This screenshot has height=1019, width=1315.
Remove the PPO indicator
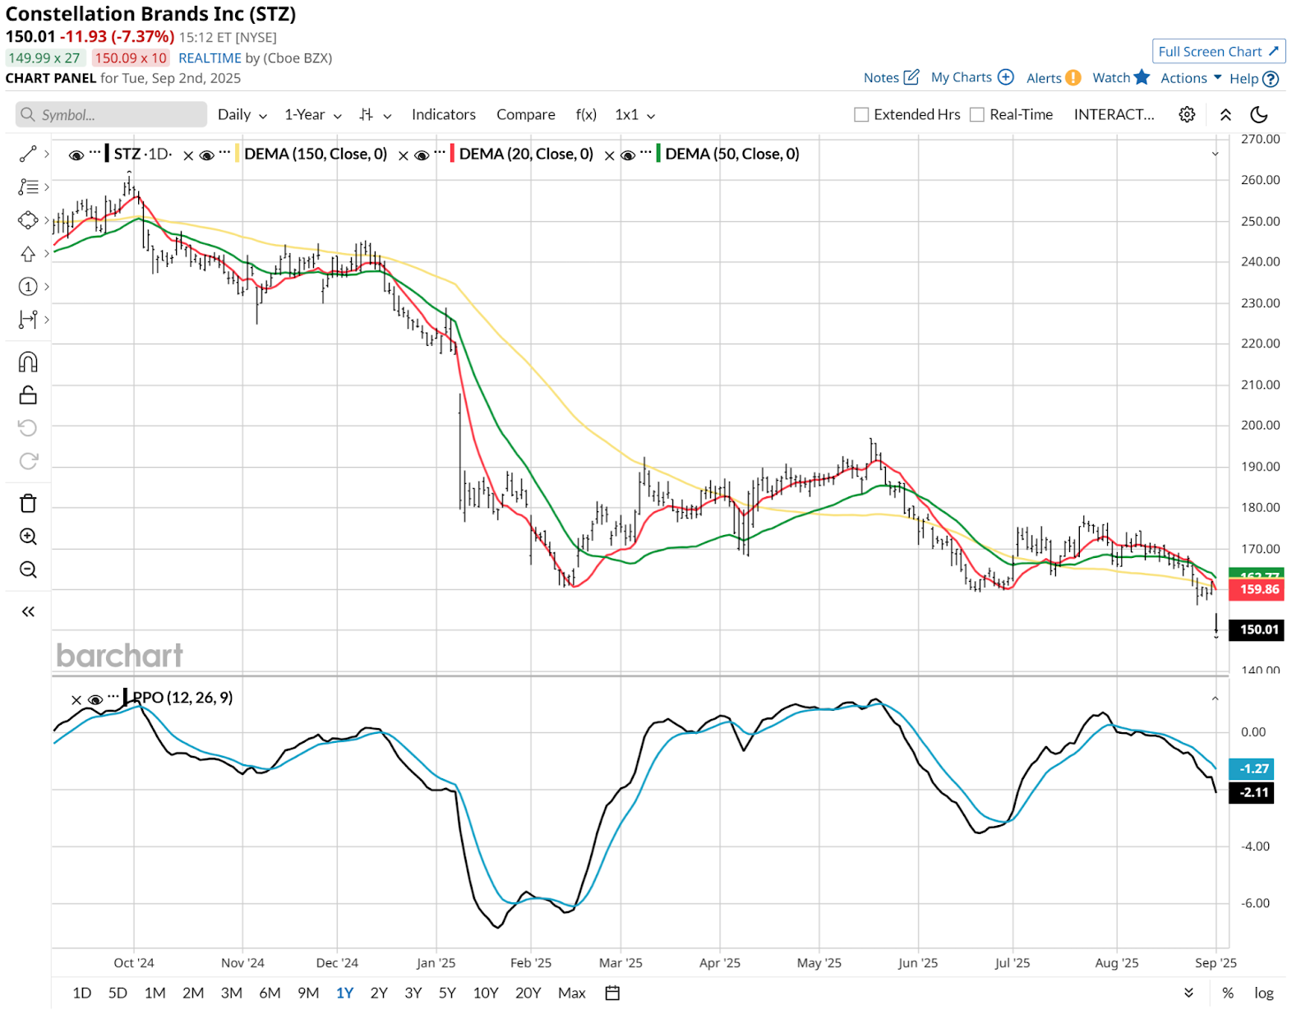(x=76, y=700)
